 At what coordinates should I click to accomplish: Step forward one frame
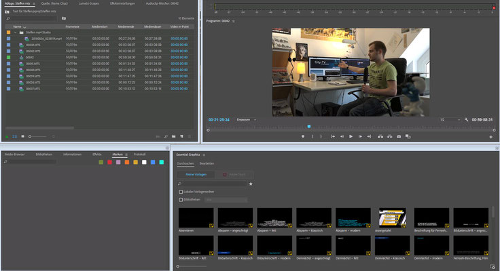(360, 136)
